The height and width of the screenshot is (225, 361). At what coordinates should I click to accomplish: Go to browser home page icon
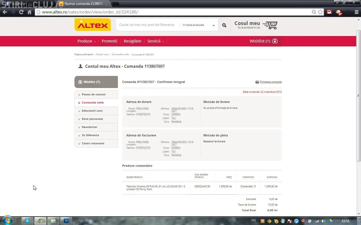(x=29, y=12)
